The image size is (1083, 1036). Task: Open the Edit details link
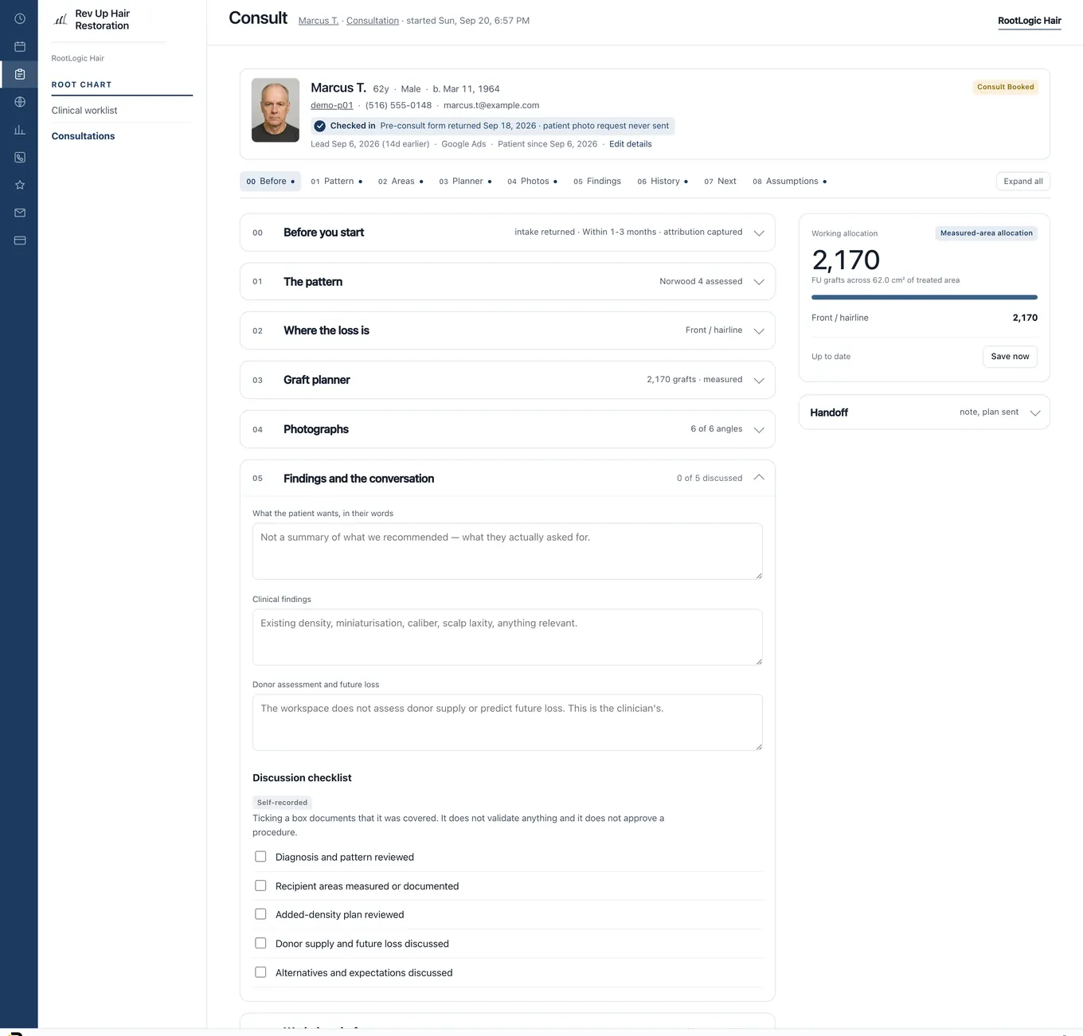631,144
